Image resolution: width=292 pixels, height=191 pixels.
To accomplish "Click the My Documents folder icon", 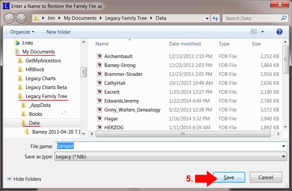I will [x=17, y=52].
